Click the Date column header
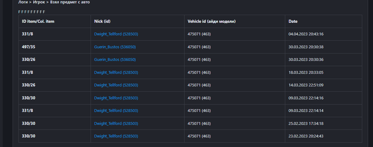373x147 pixels. click(x=293, y=22)
